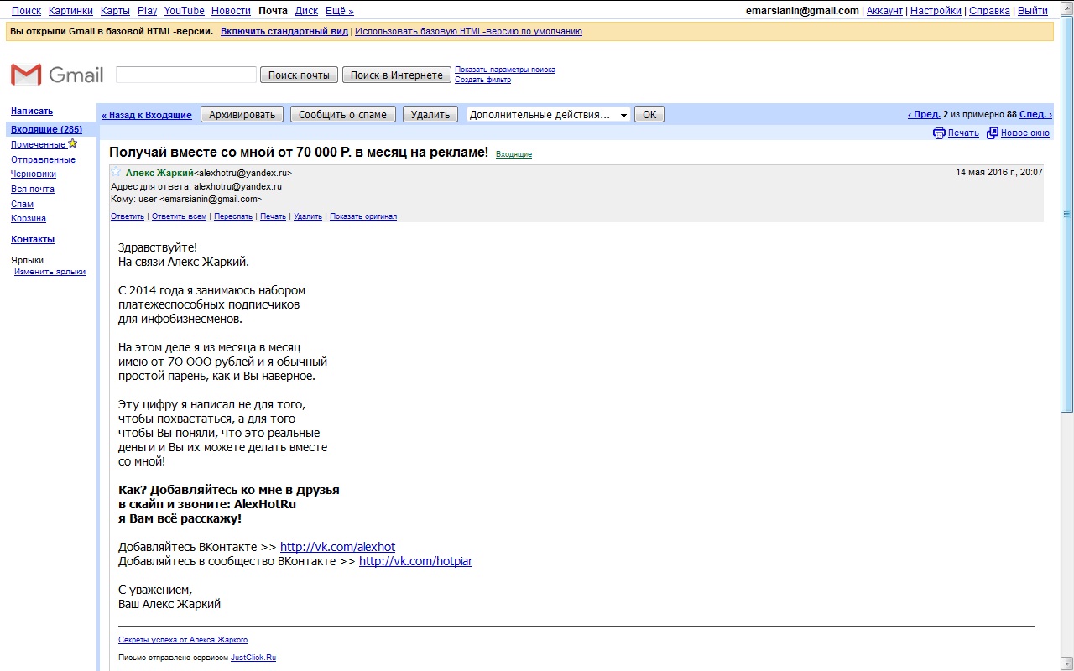Click the Ответить всем link
The width and height of the screenshot is (1074, 671).
pyautogui.click(x=179, y=216)
